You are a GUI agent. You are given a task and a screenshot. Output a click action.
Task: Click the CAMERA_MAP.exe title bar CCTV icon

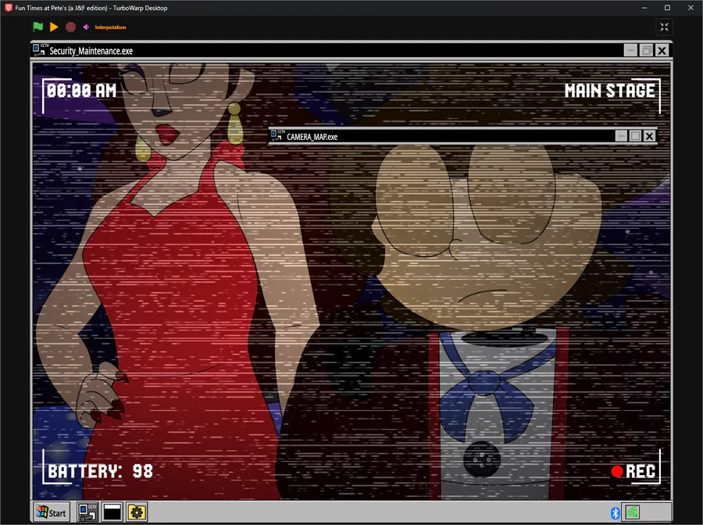(x=277, y=135)
